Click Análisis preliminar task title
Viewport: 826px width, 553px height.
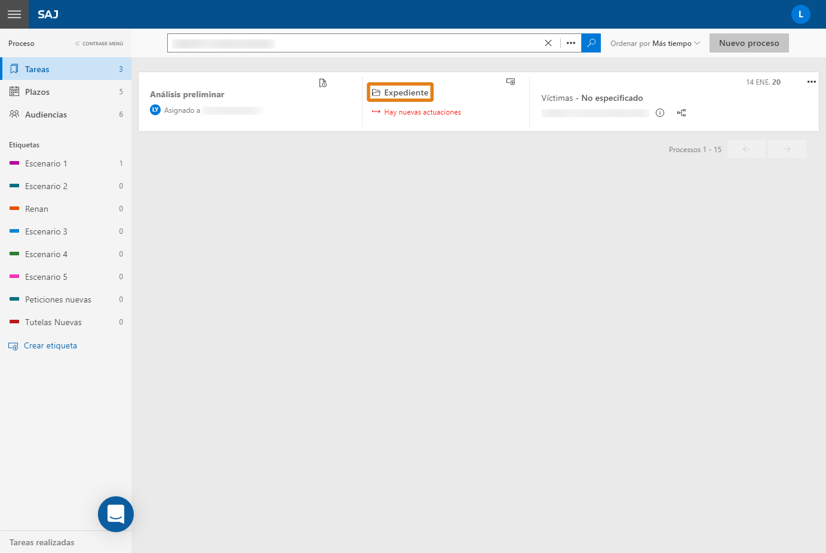coord(187,94)
